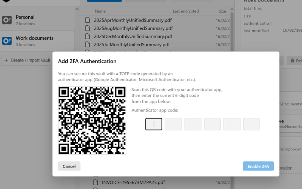The image size is (302, 189).
Task: Click file icon of 2025JulMonthlyUnifiedSummary.pdf
Action: (x=88, y=44)
